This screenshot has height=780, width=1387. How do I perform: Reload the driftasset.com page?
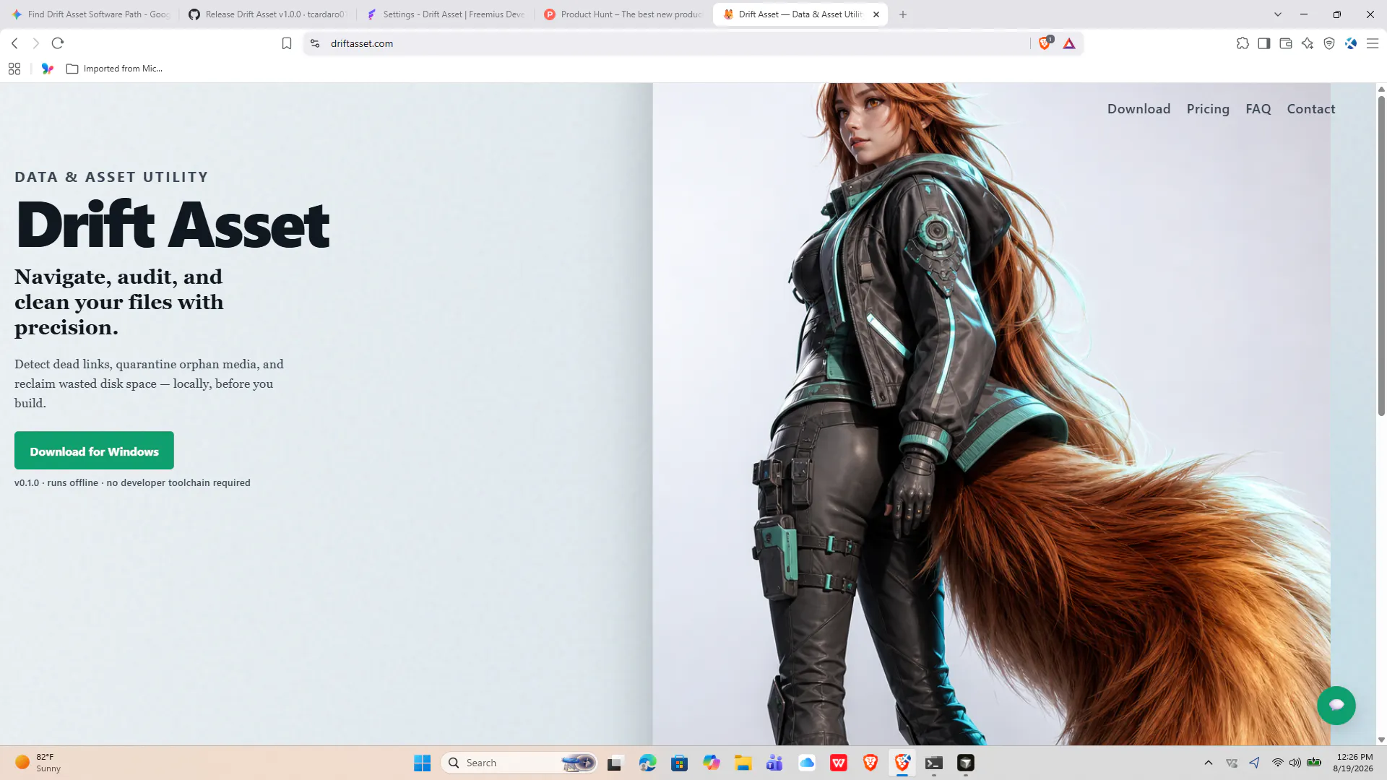58,43
